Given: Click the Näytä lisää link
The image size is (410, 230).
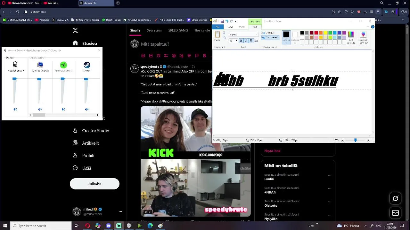Looking at the screenshot, I should click(x=272, y=151).
